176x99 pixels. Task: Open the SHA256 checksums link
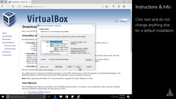click(x=50, y=73)
